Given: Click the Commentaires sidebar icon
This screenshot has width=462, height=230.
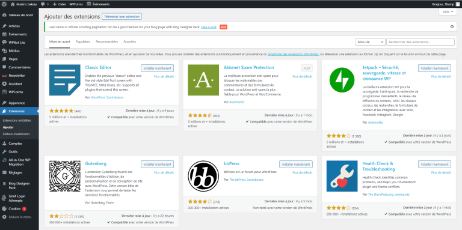Looking at the screenshot, I should pos(4,67).
